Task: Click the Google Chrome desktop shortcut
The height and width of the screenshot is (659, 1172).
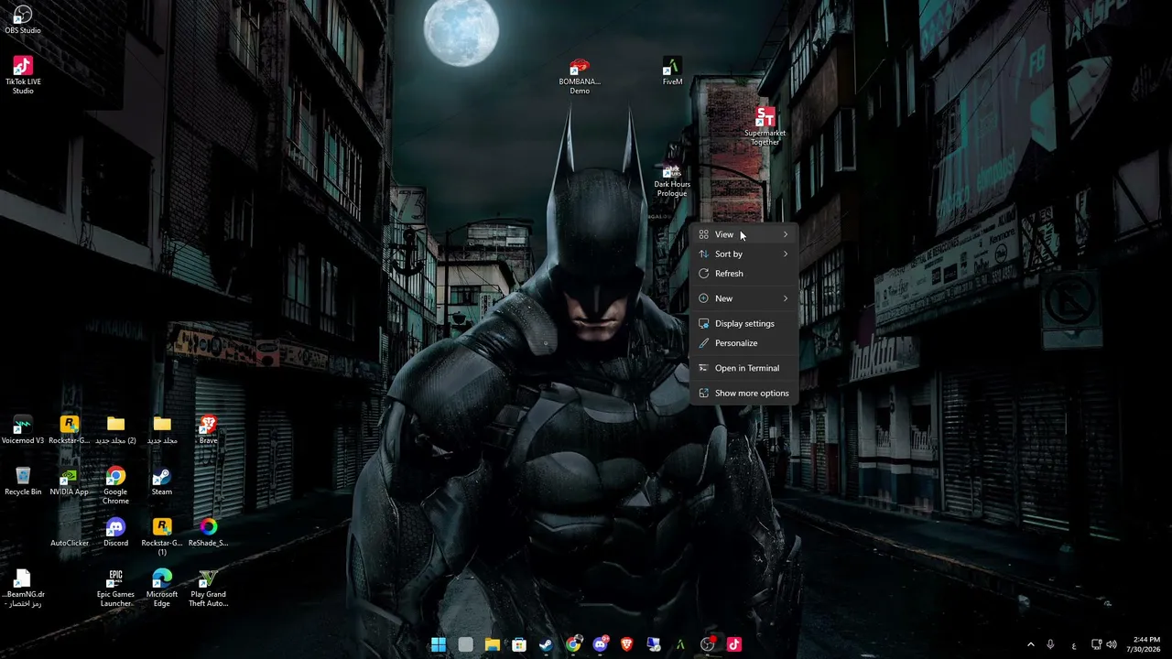Action: [x=115, y=485]
